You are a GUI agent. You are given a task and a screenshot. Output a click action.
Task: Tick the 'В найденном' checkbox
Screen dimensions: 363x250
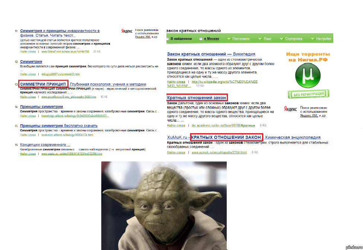tap(168, 39)
